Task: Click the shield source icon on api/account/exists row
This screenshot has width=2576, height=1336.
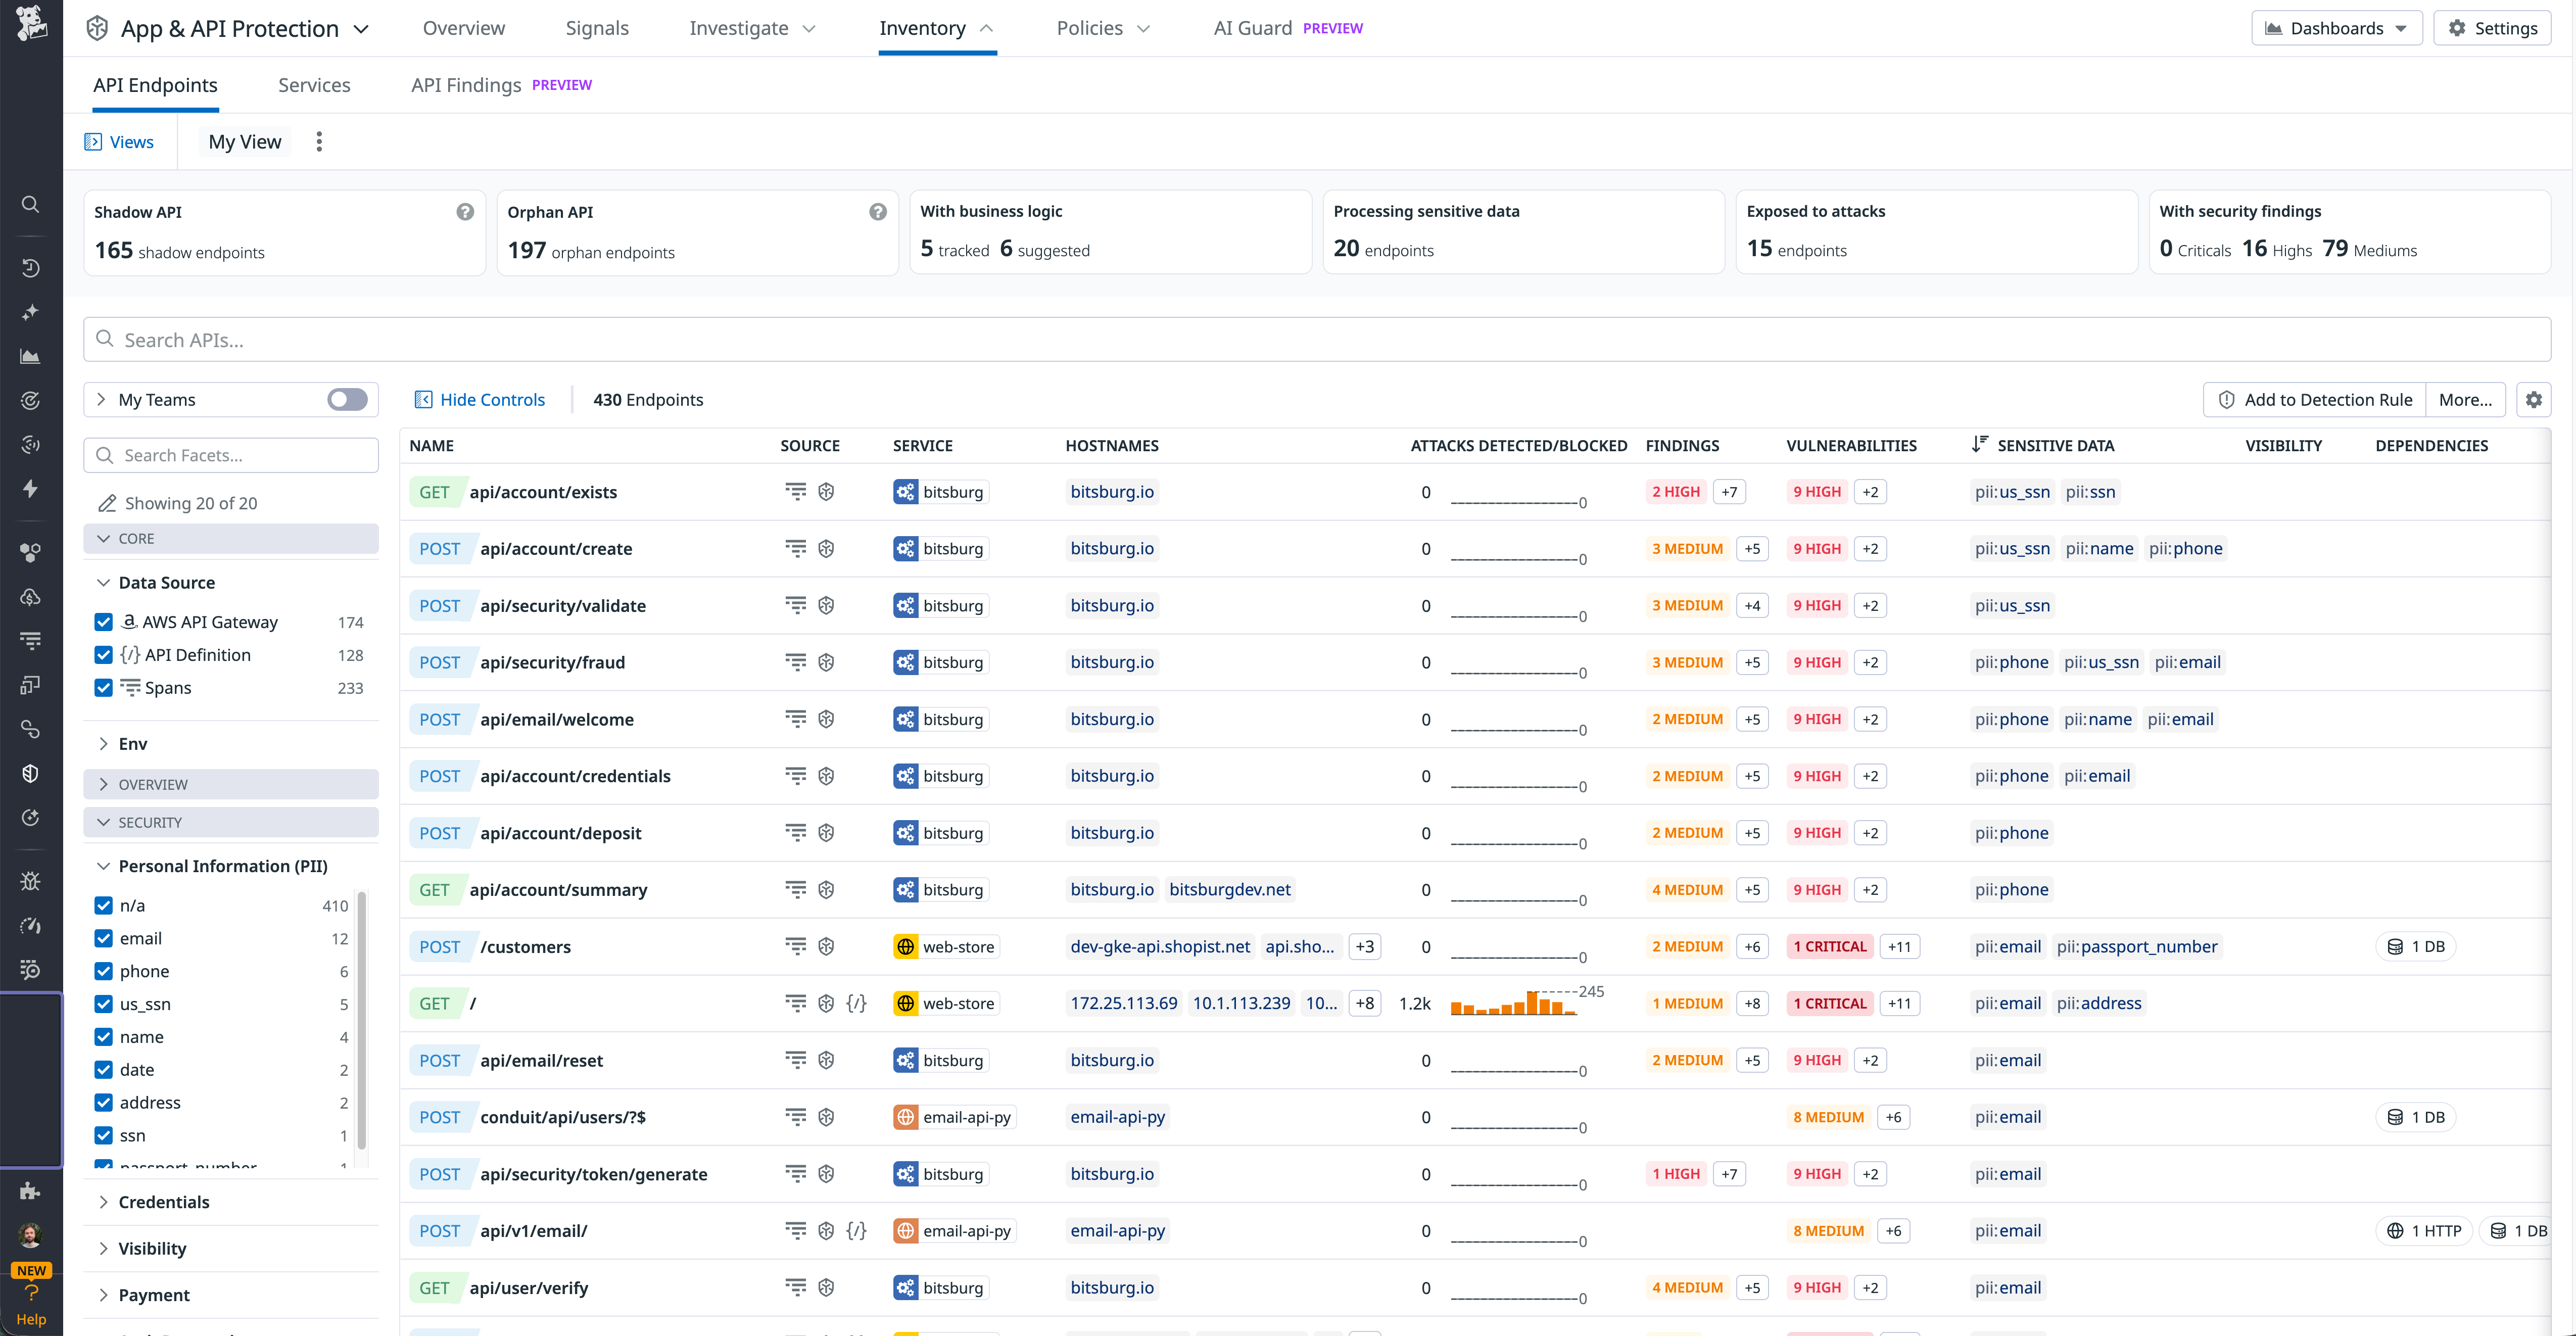Action: pos(825,491)
